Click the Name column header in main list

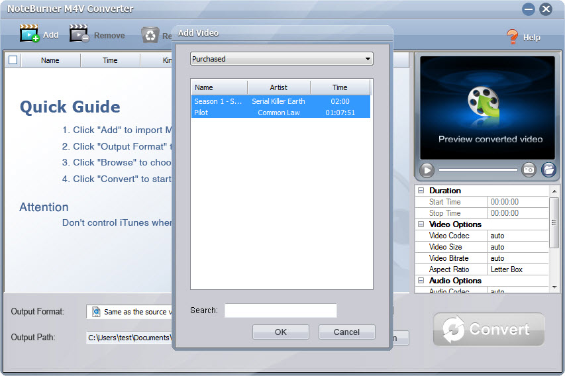[50, 60]
